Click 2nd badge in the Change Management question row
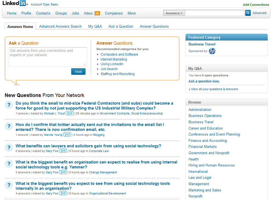 point(63,172)
